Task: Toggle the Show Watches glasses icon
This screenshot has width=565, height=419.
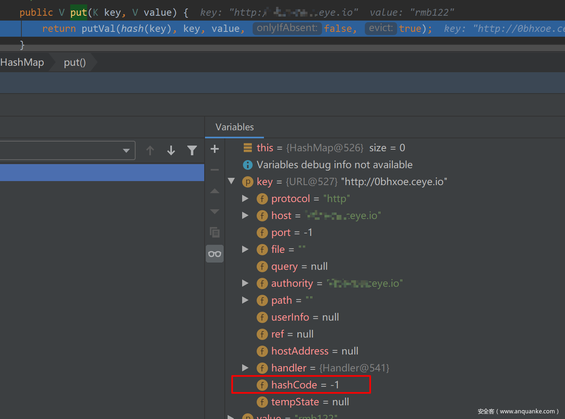Action: [215, 254]
